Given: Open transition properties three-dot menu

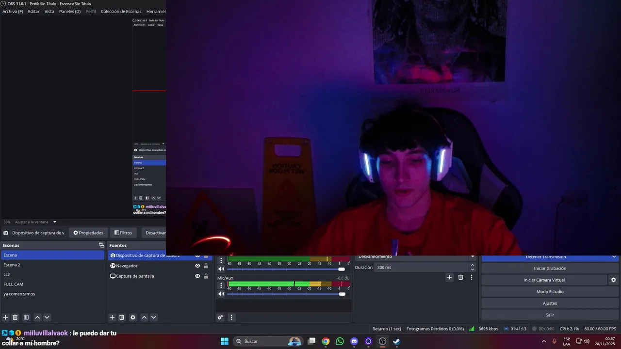Looking at the screenshot, I should (x=471, y=277).
